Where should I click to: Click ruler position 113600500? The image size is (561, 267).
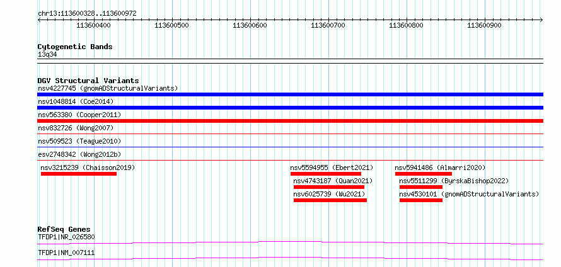point(171,25)
